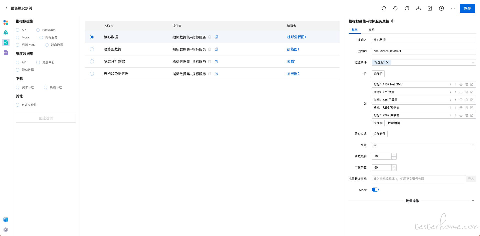Switch to the 高级 tab
The height and width of the screenshot is (236, 480).
tap(372, 30)
